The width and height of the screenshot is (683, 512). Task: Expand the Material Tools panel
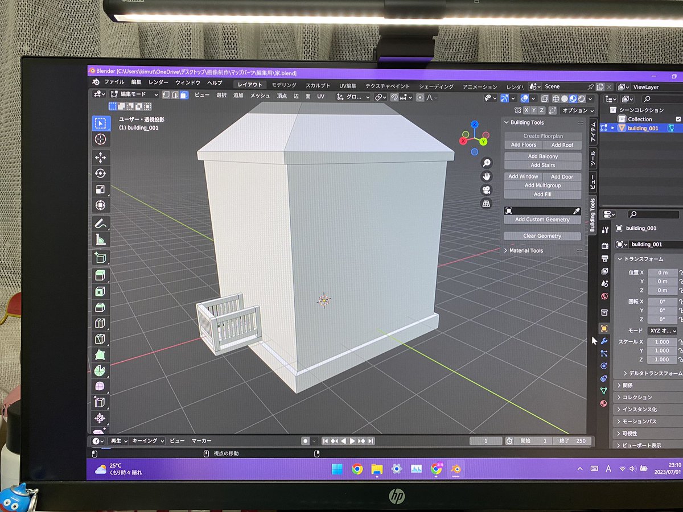click(x=507, y=250)
